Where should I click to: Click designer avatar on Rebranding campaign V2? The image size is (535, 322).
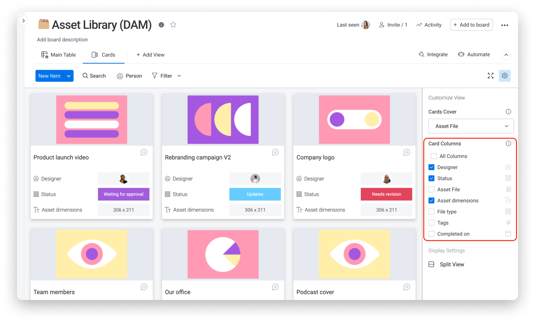pyautogui.click(x=255, y=179)
